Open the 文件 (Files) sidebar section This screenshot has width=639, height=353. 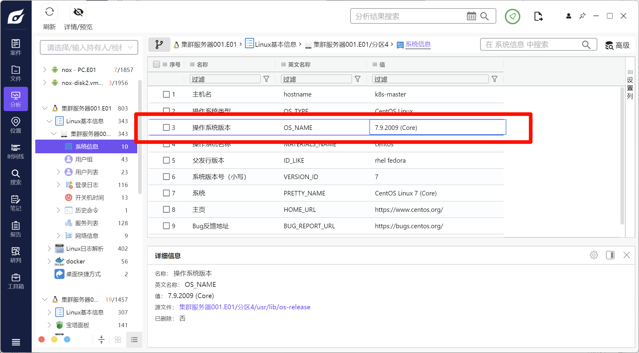point(16,73)
